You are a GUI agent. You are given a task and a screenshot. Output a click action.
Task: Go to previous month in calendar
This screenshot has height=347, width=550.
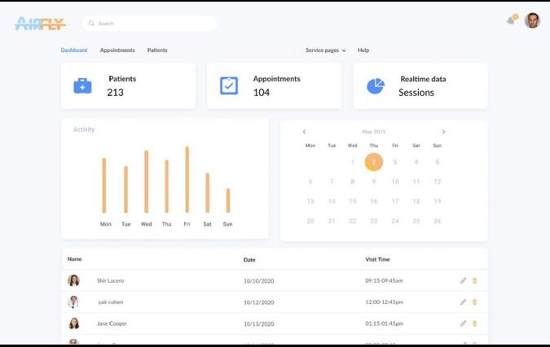(304, 132)
